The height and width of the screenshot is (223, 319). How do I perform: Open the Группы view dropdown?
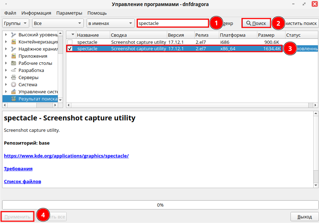16,23
